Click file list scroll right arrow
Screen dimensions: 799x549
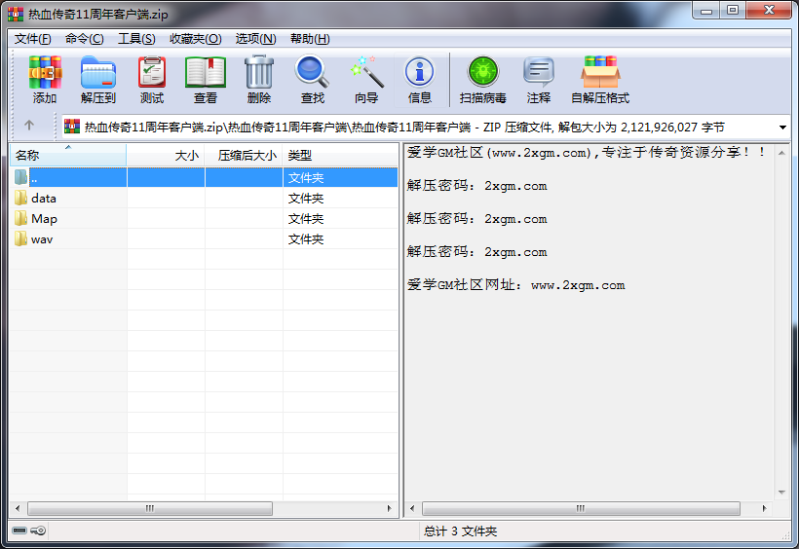390,508
